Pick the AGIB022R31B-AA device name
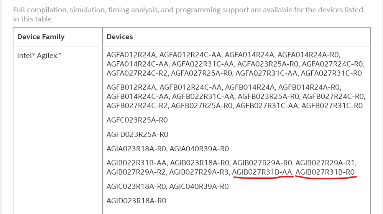383x214 pixels. coord(136,163)
